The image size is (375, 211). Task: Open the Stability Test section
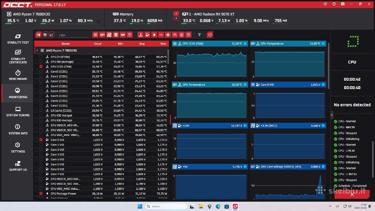point(18,38)
